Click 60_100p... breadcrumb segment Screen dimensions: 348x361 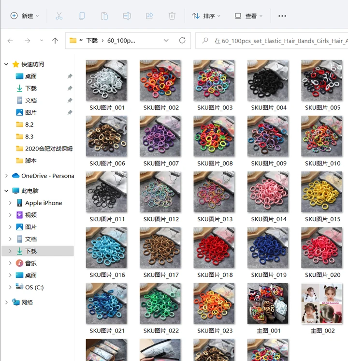click(x=121, y=41)
